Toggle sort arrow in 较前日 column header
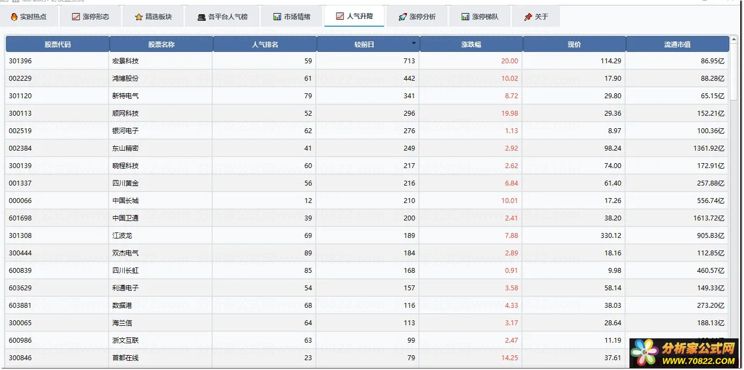The width and height of the screenshot is (744, 370). (414, 43)
